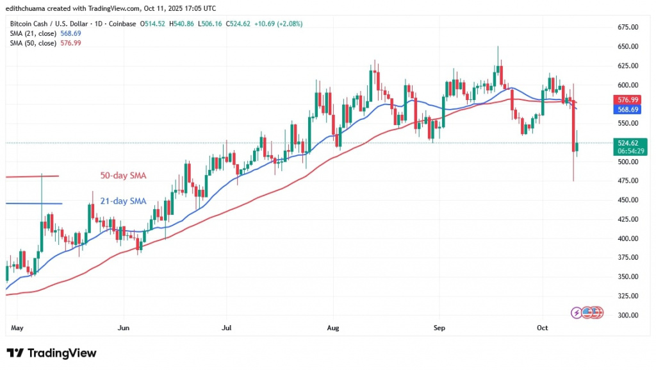Click the leftmost US flag event icon

587,312
